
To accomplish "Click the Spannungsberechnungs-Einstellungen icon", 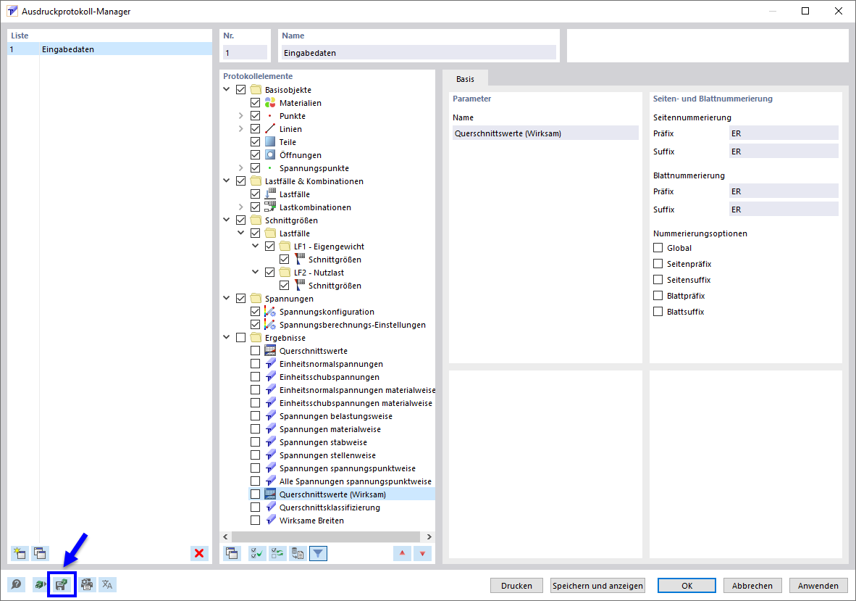I will pyautogui.click(x=270, y=325).
